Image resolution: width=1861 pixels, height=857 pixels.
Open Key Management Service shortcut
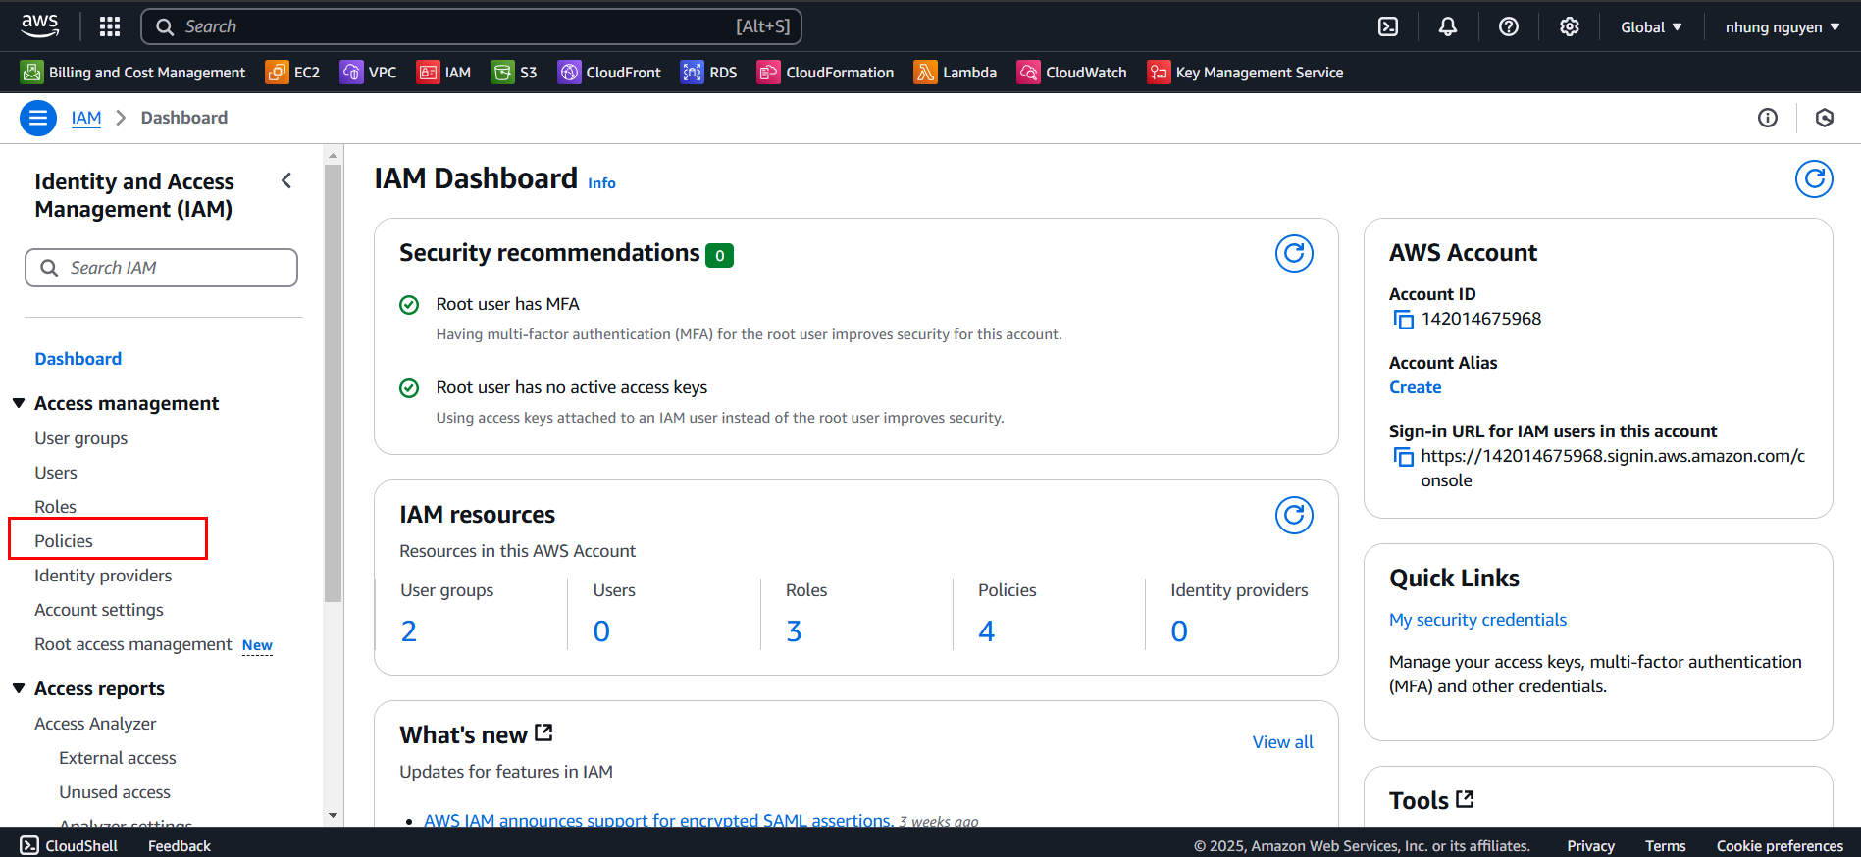[1245, 72]
